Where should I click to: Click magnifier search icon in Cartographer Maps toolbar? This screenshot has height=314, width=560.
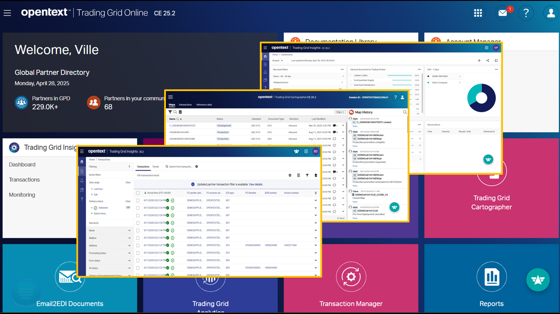175,112
